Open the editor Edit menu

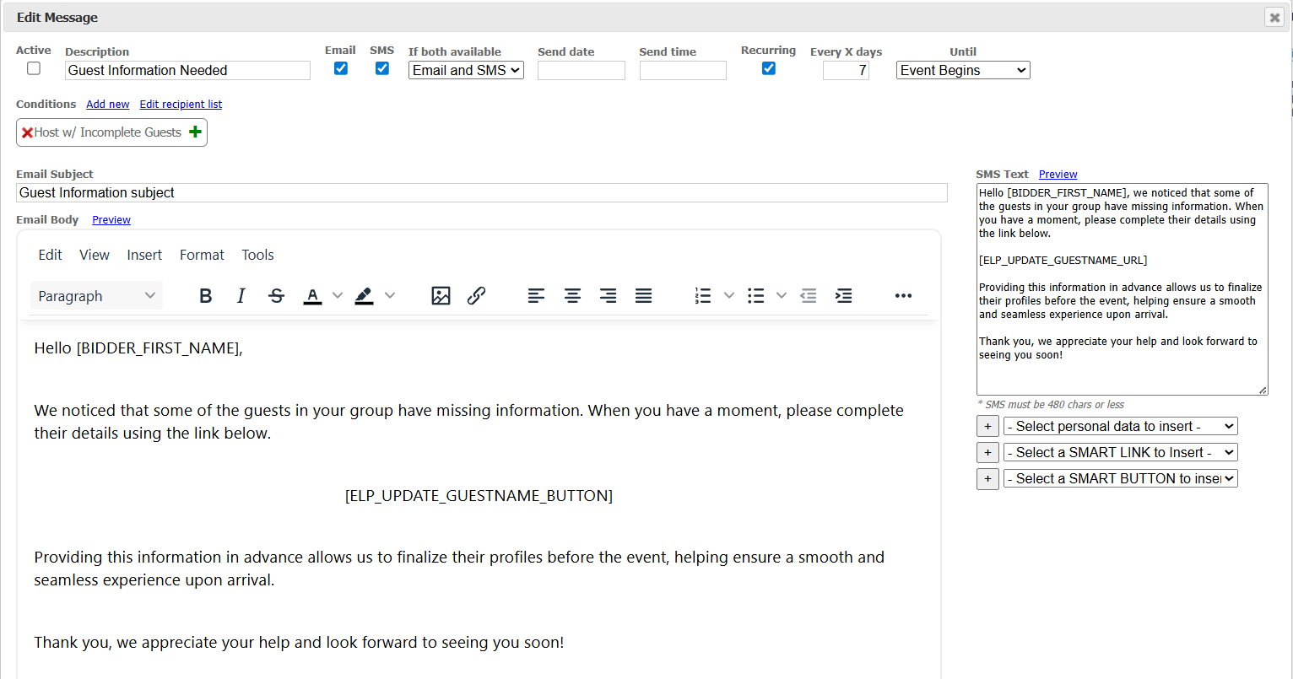coord(51,255)
